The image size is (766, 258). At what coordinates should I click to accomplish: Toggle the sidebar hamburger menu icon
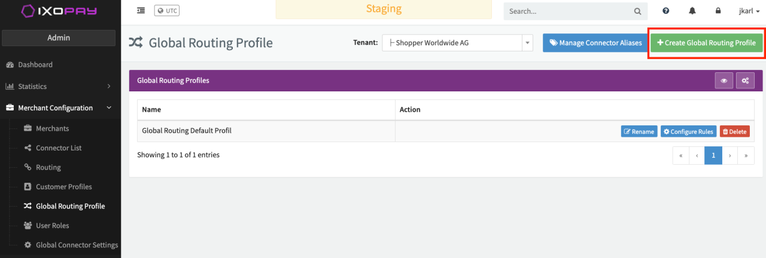141,11
